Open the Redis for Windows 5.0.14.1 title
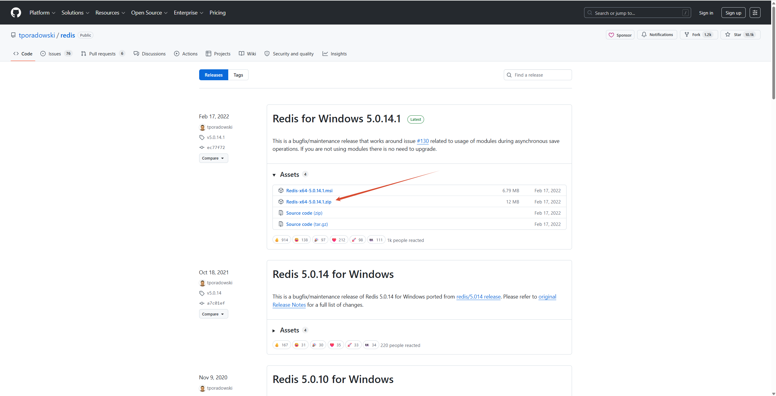Viewport: 776px width, 396px height. (x=336, y=119)
